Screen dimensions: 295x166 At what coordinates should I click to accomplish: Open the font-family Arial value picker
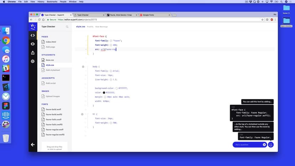111,71
